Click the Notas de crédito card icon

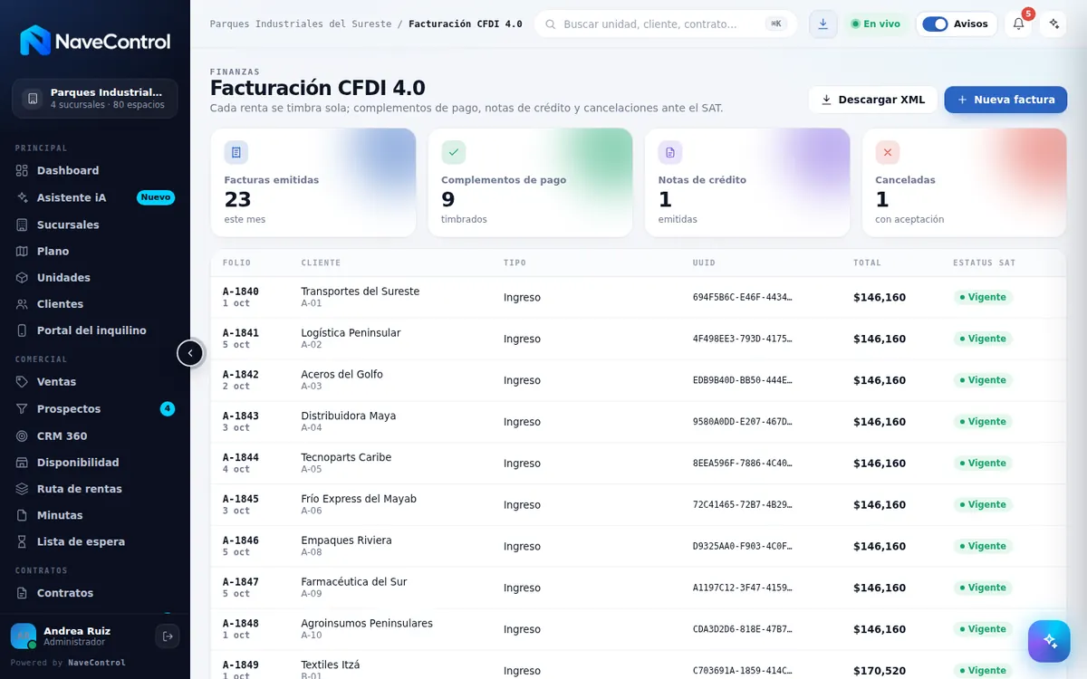pos(670,152)
